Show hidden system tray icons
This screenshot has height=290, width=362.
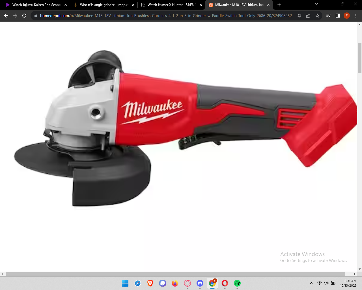click(x=312, y=283)
